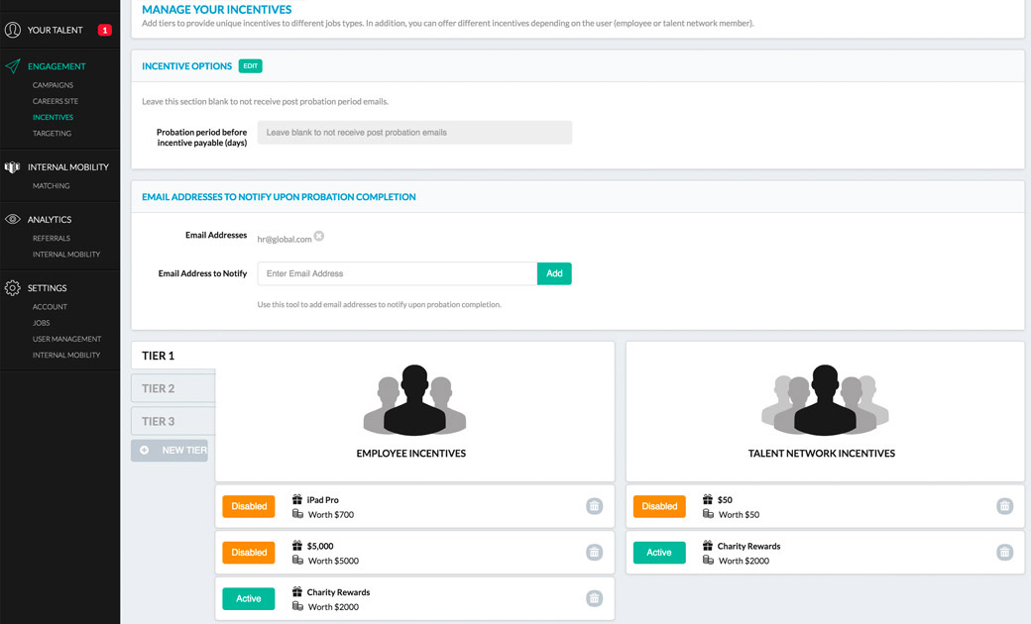Open Internal Mobility under Settings
1031x624 pixels.
click(x=66, y=355)
